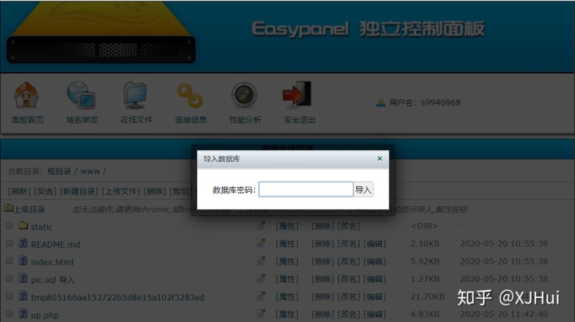Open the www breadcrumb link
This screenshot has height=322, width=575.
tap(89, 171)
